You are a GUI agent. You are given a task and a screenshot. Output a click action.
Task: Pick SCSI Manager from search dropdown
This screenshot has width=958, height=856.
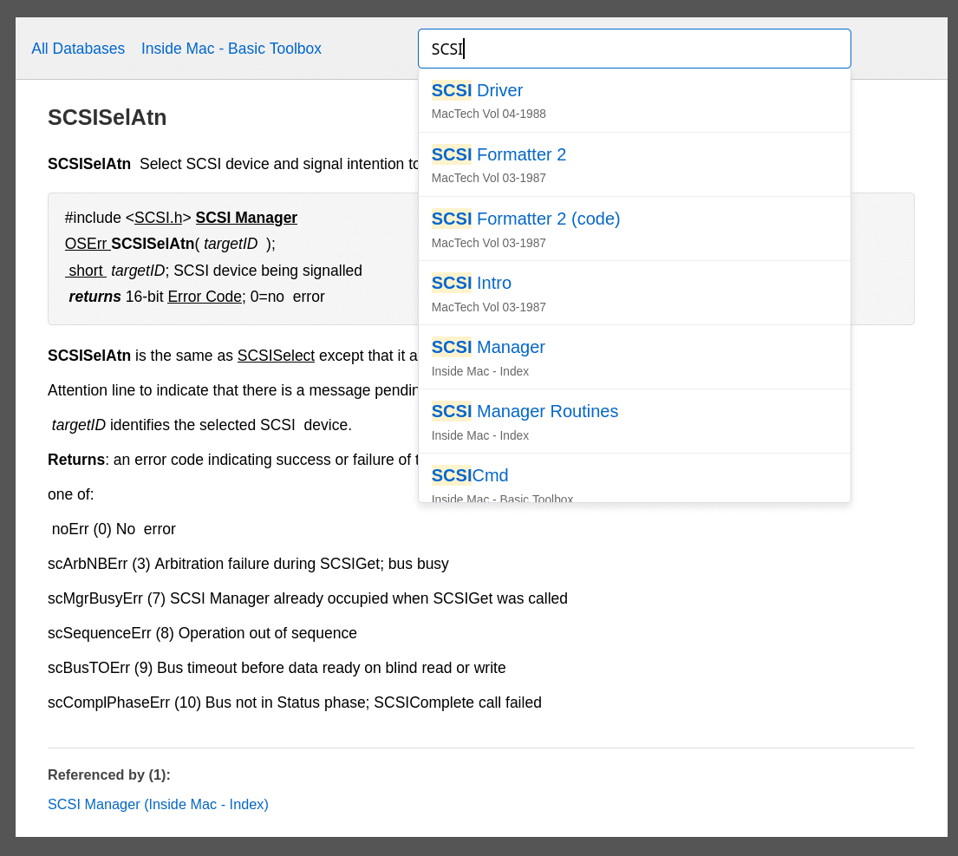[634, 357]
